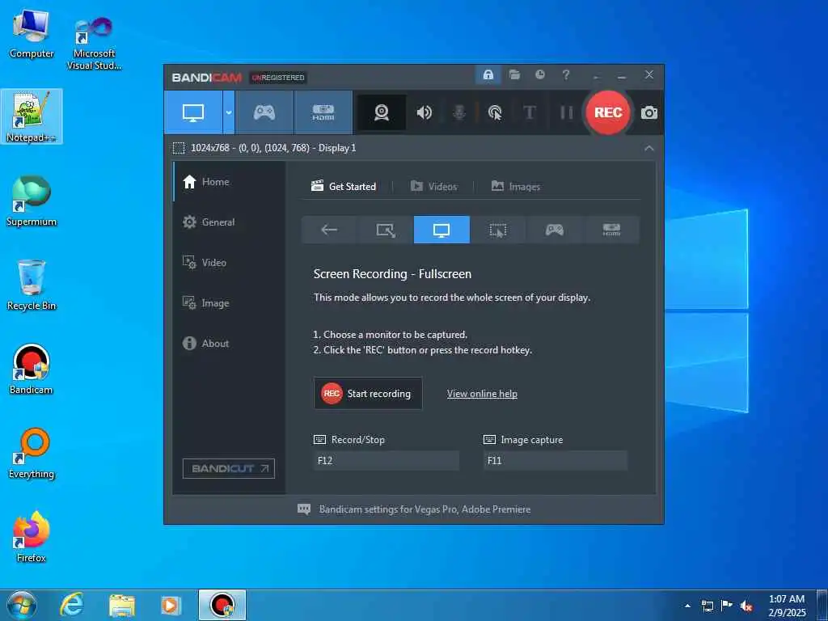Viewport: 828px width, 621px height.
Task: Open the taskbar clock showing 1:07 AM
Action: pos(787,606)
